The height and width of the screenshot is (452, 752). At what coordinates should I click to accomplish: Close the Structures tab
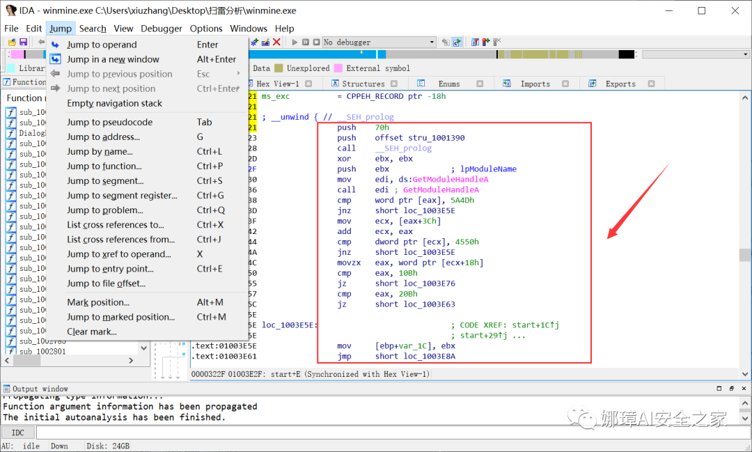[x=393, y=84]
